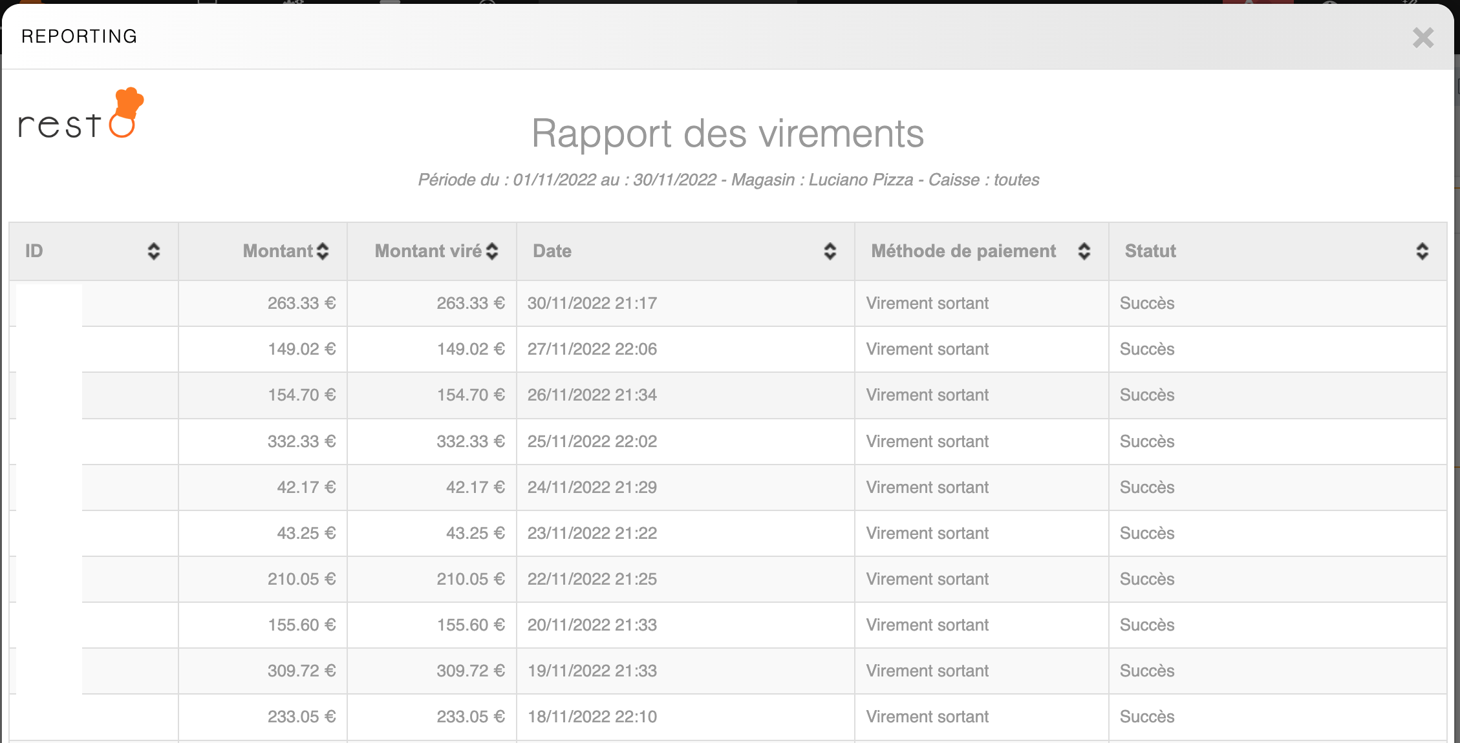This screenshot has width=1460, height=743.
Task: Sort by Statut column arrows
Action: click(x=1422, y=251)
